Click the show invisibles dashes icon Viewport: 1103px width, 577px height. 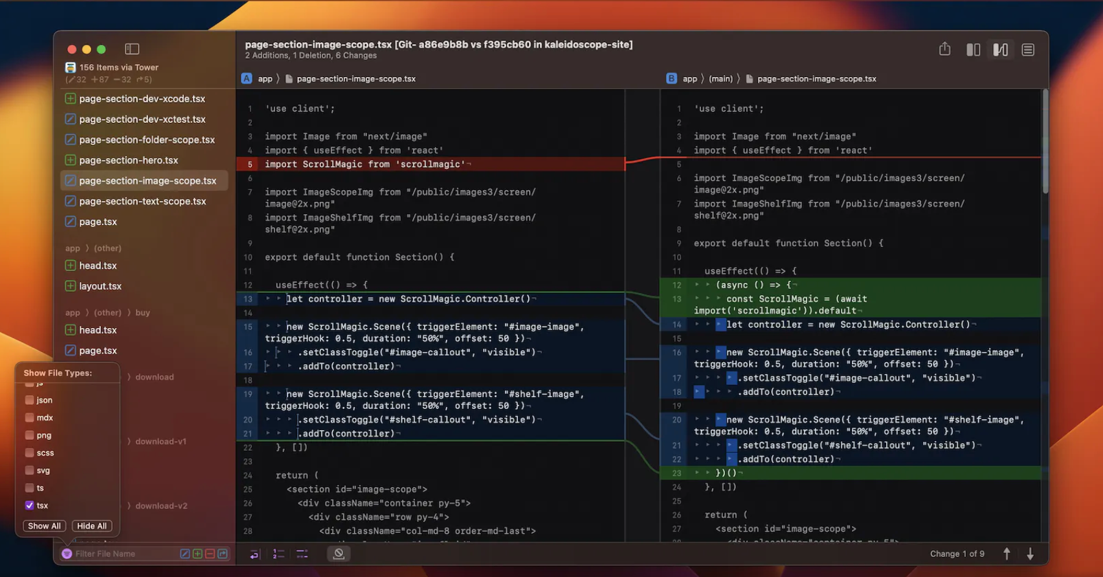click(x=302, y=554)
